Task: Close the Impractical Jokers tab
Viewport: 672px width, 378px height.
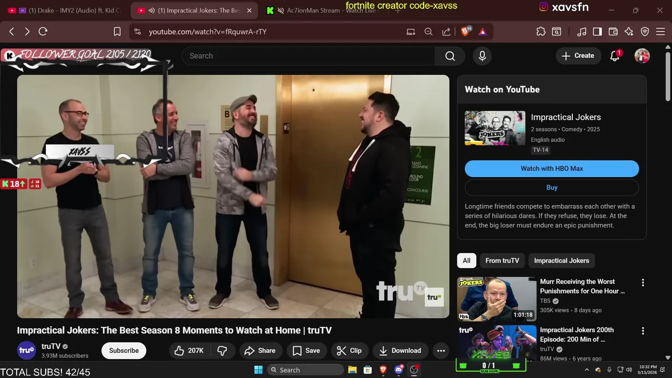Action: pos(249,10)
